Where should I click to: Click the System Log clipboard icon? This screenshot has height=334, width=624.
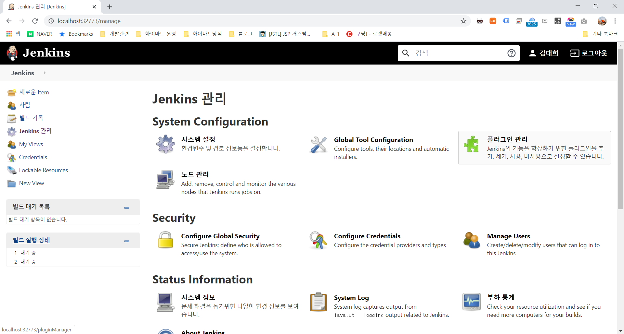tap(318, 302)
